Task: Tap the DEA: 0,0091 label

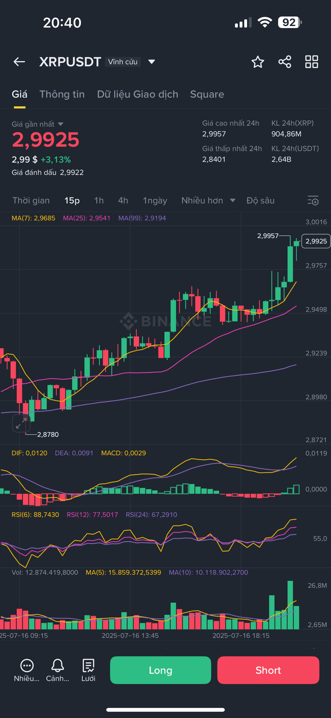Action: pyautogui.click(x=74, y=453)
